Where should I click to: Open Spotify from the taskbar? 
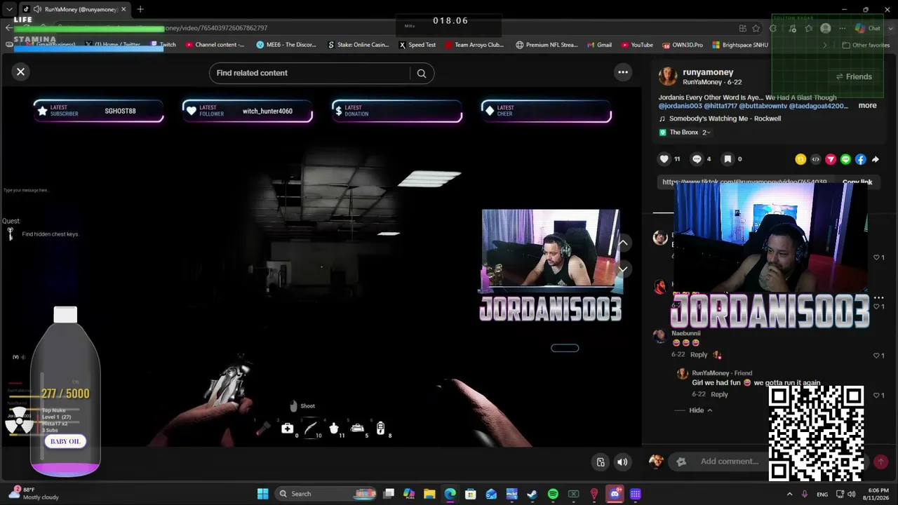(x=553, y=494)
